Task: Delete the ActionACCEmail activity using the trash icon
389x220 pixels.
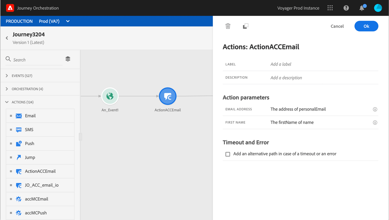Action: point(228,26)
